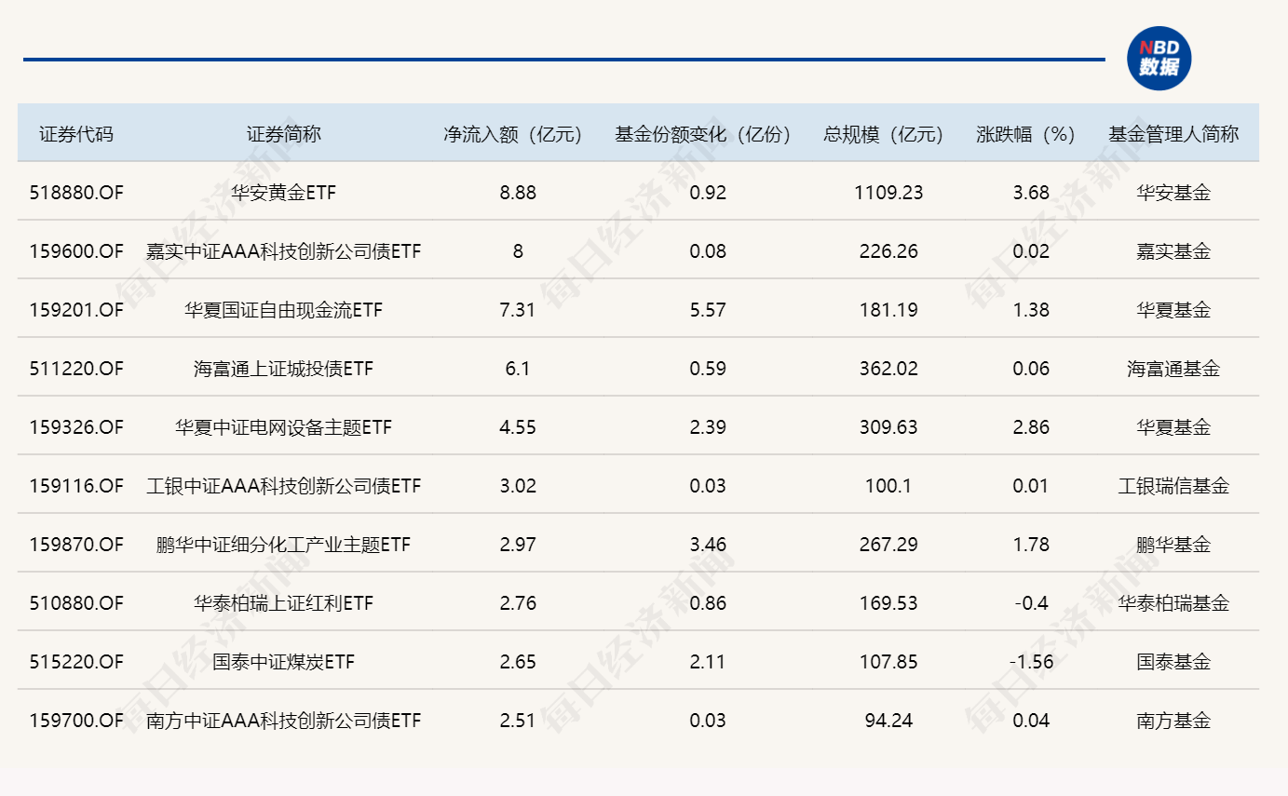The width and height of the screenshot is (1288, 796).
Task: Click security code 518880.OF
Action: click(x=76, y=193)
